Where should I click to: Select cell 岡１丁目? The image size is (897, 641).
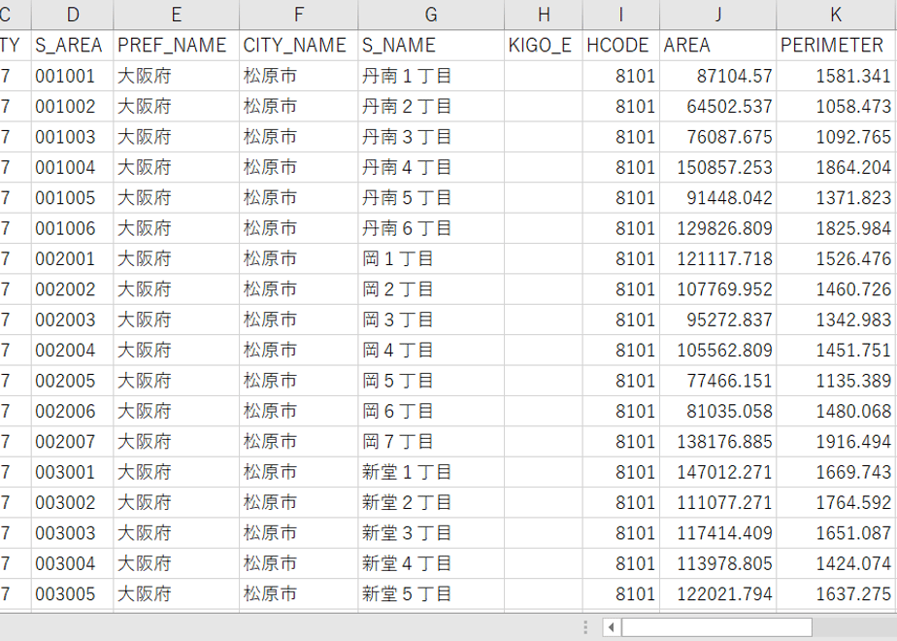coord(431,258)
